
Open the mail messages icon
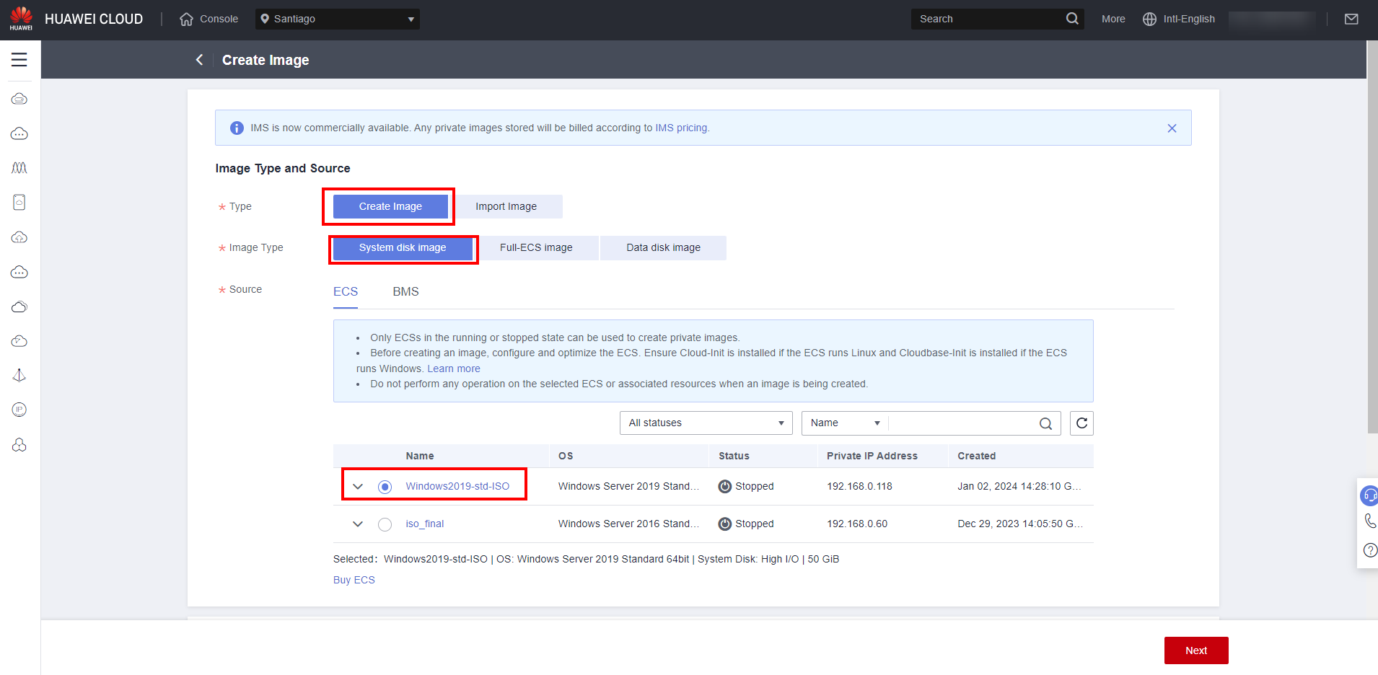pyautogui.click(x=1351, y=19)
